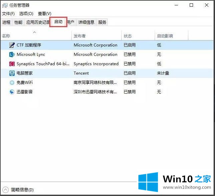Click the Synaptics TouchPad icon

pos(12,64)
